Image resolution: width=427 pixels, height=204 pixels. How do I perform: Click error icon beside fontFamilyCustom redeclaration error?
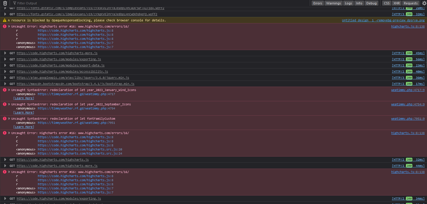tap(5, 119)
